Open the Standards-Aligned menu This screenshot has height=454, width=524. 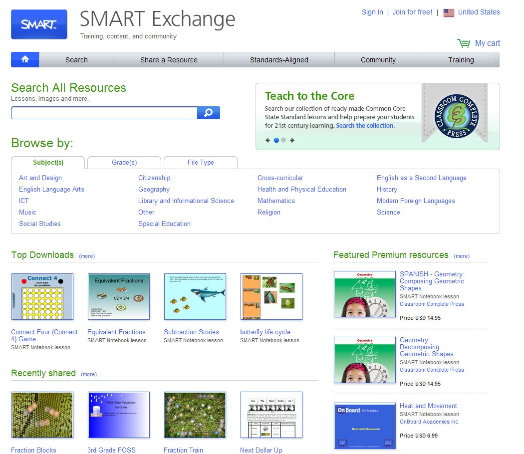pos(279,60)
